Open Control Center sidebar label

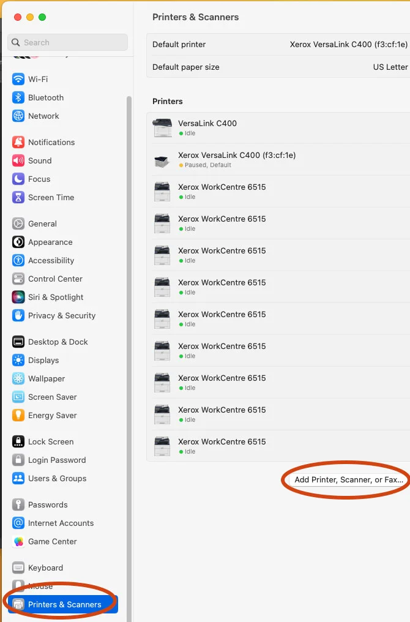click(x=55, y=279)
